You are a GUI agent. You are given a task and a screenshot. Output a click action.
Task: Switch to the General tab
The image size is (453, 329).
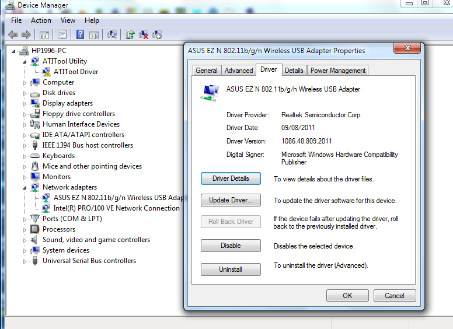[x=207, y=71]
